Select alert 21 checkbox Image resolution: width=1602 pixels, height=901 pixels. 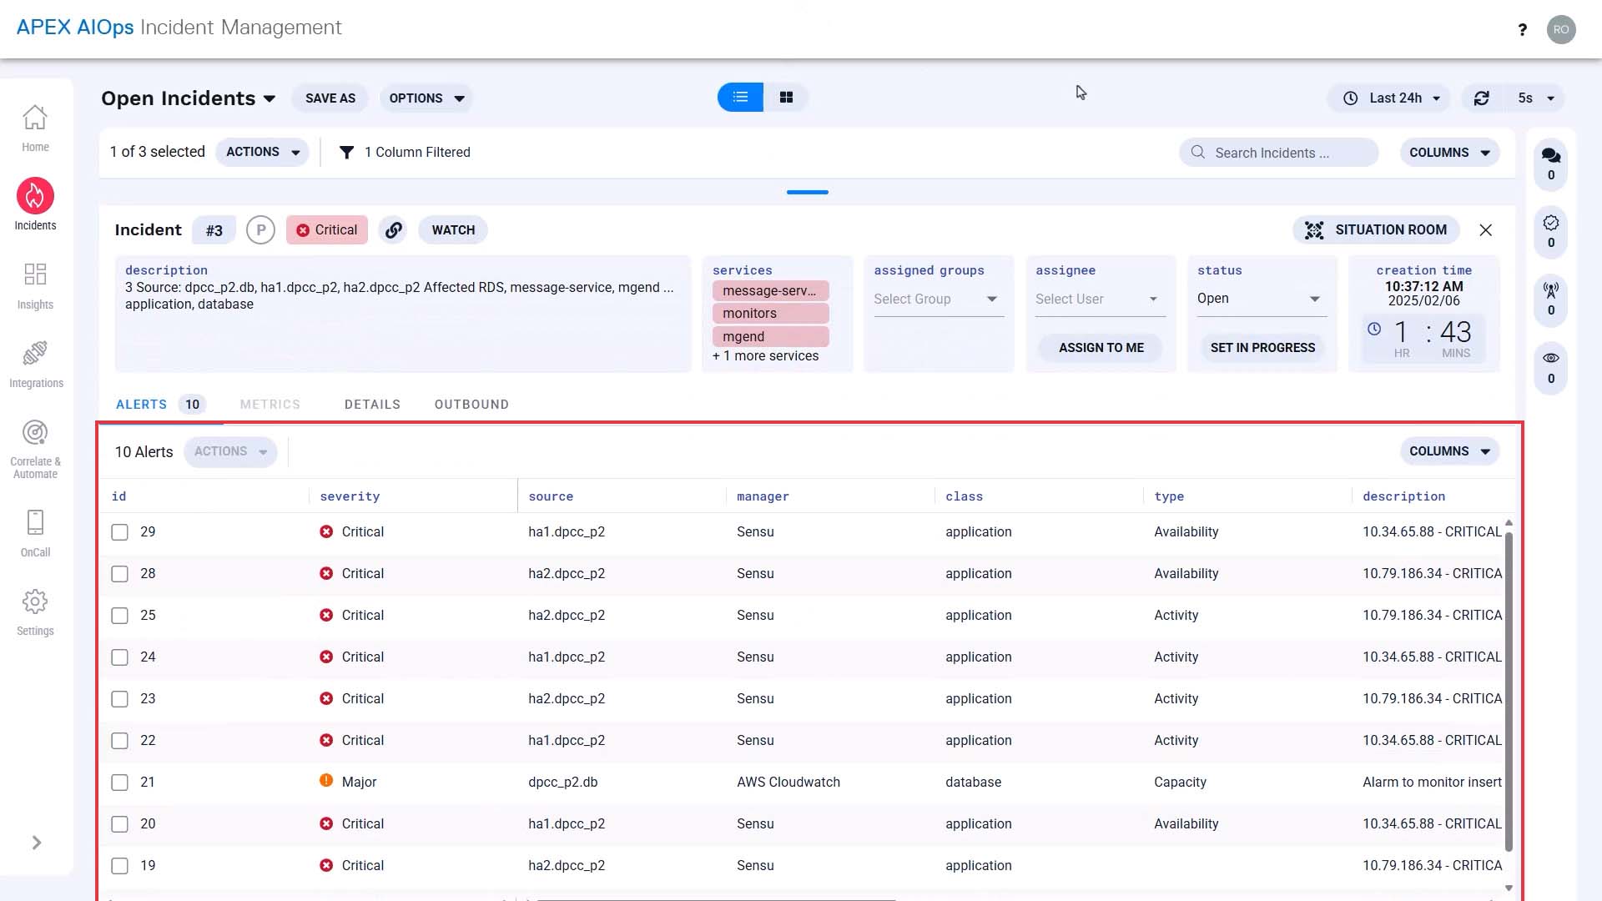point(120,783)
